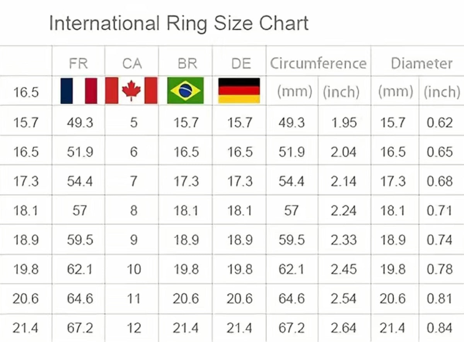Click the Brazil flag icon
Screen dimensions: 464x342
tap(186, 91)
